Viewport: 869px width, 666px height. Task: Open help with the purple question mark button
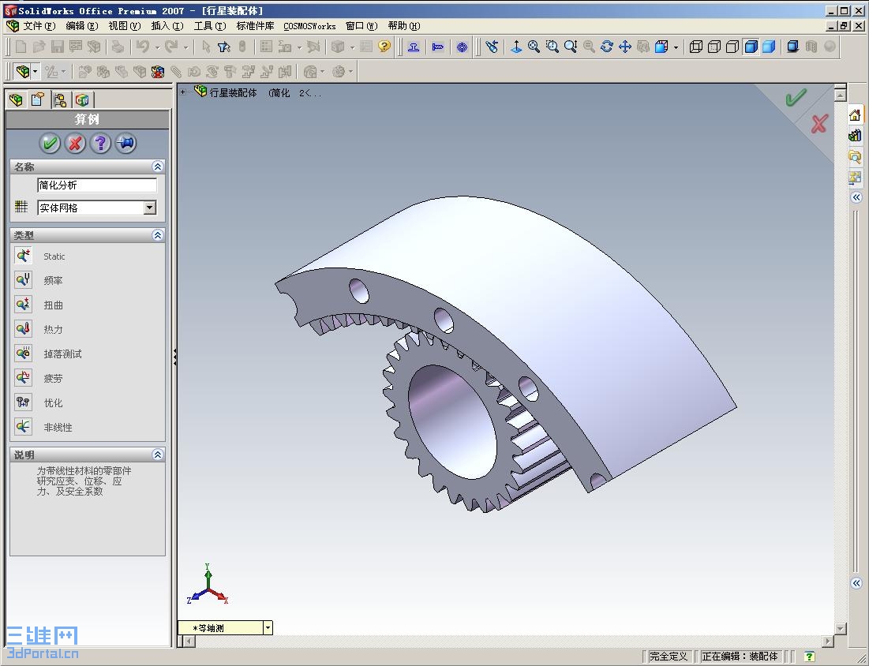(100, 143)
